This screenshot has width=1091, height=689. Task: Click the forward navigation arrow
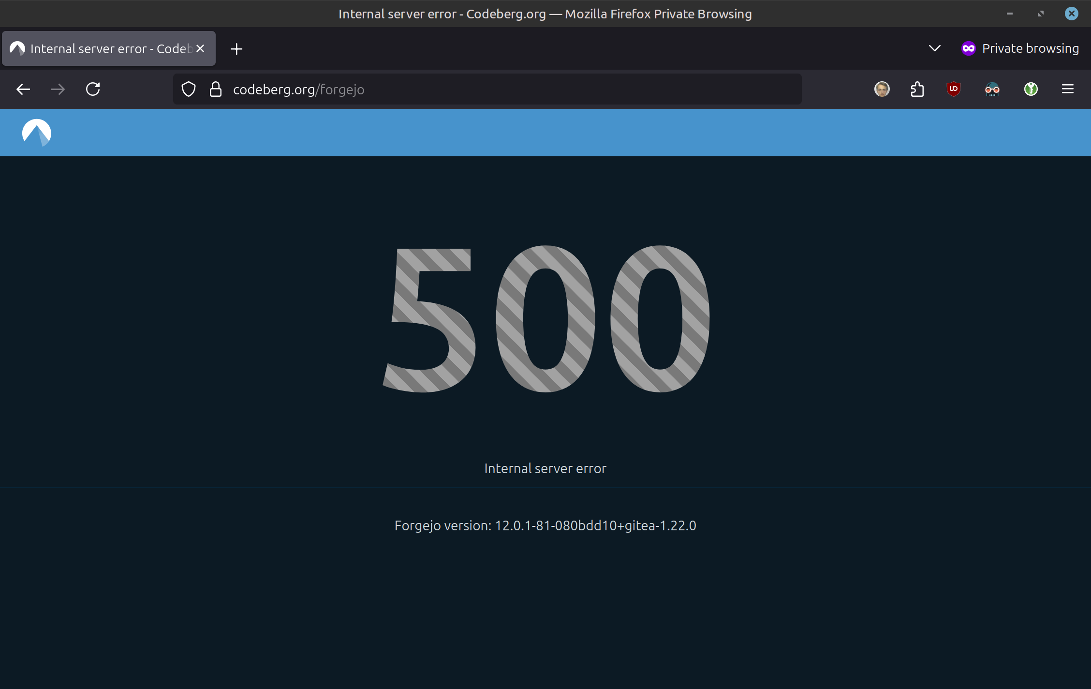pos(58,89)
